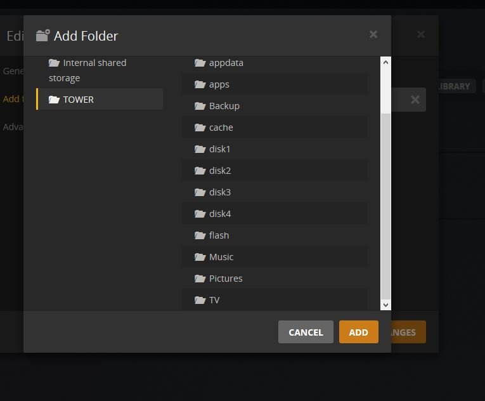Click folder icon next to cache
Image resolution: width=485 pixels, height=401 pixels.
[200, 128]
